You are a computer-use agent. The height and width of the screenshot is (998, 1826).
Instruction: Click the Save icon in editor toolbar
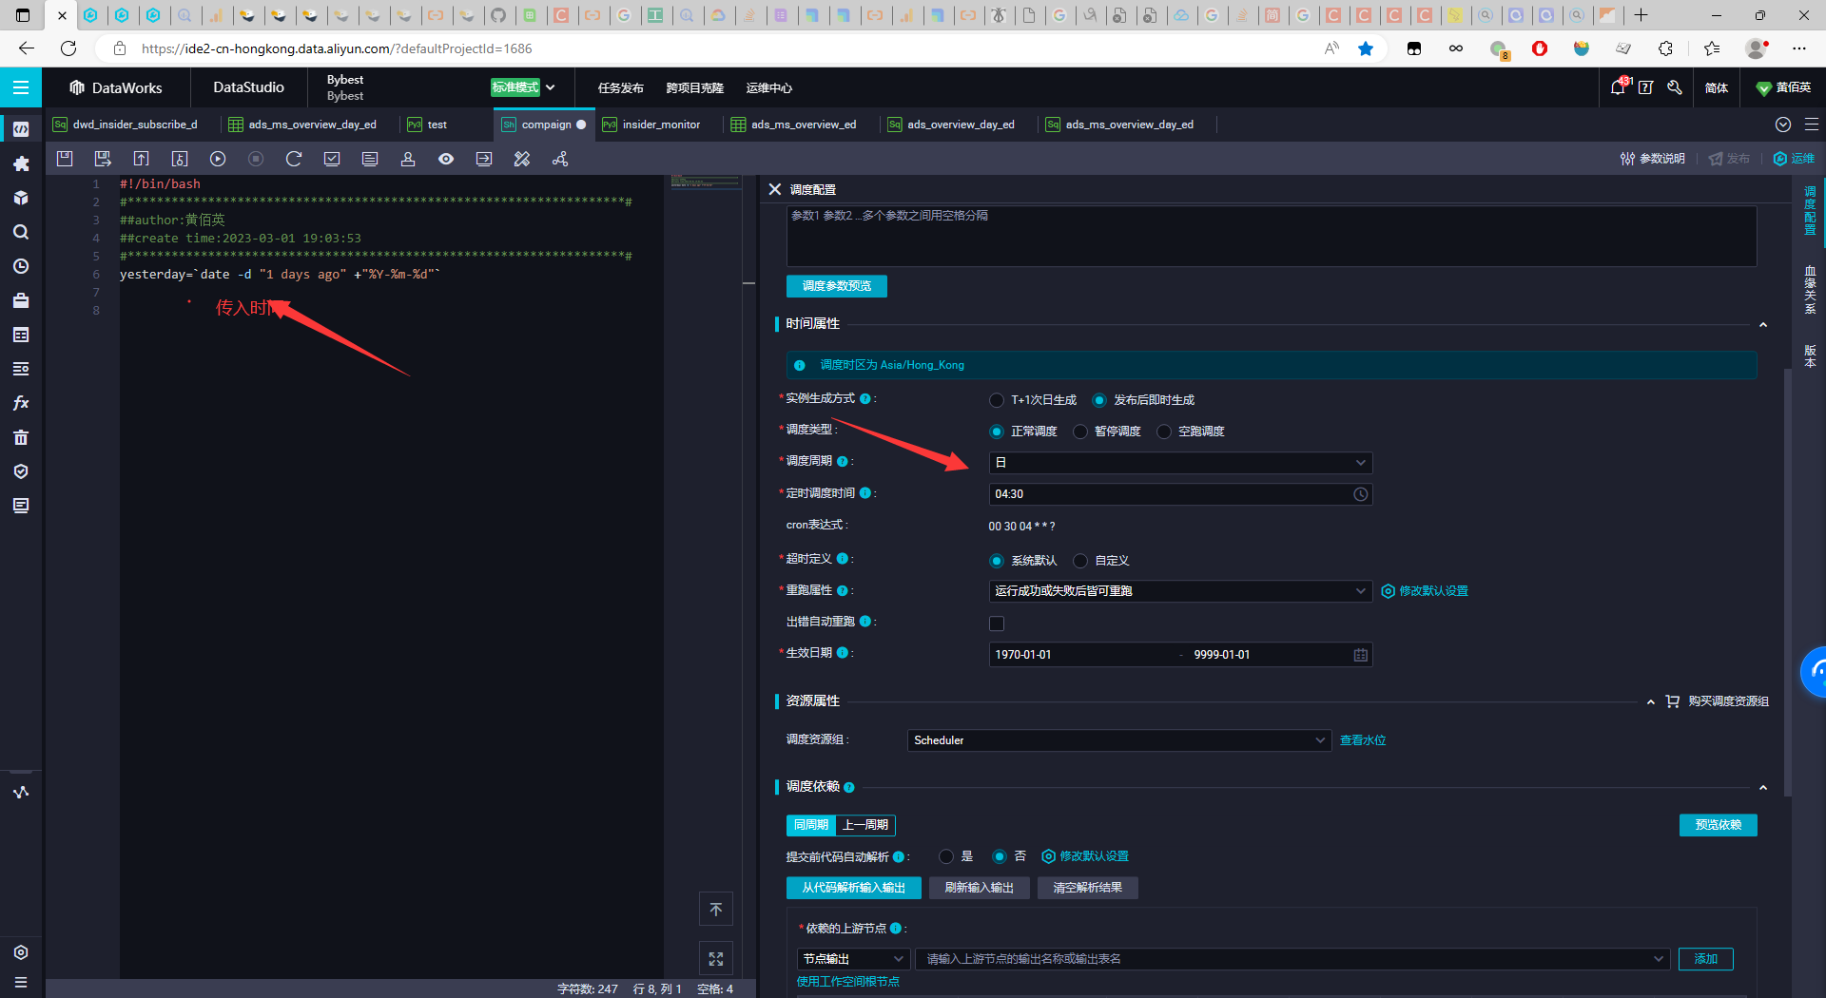[x=65, y=159]
